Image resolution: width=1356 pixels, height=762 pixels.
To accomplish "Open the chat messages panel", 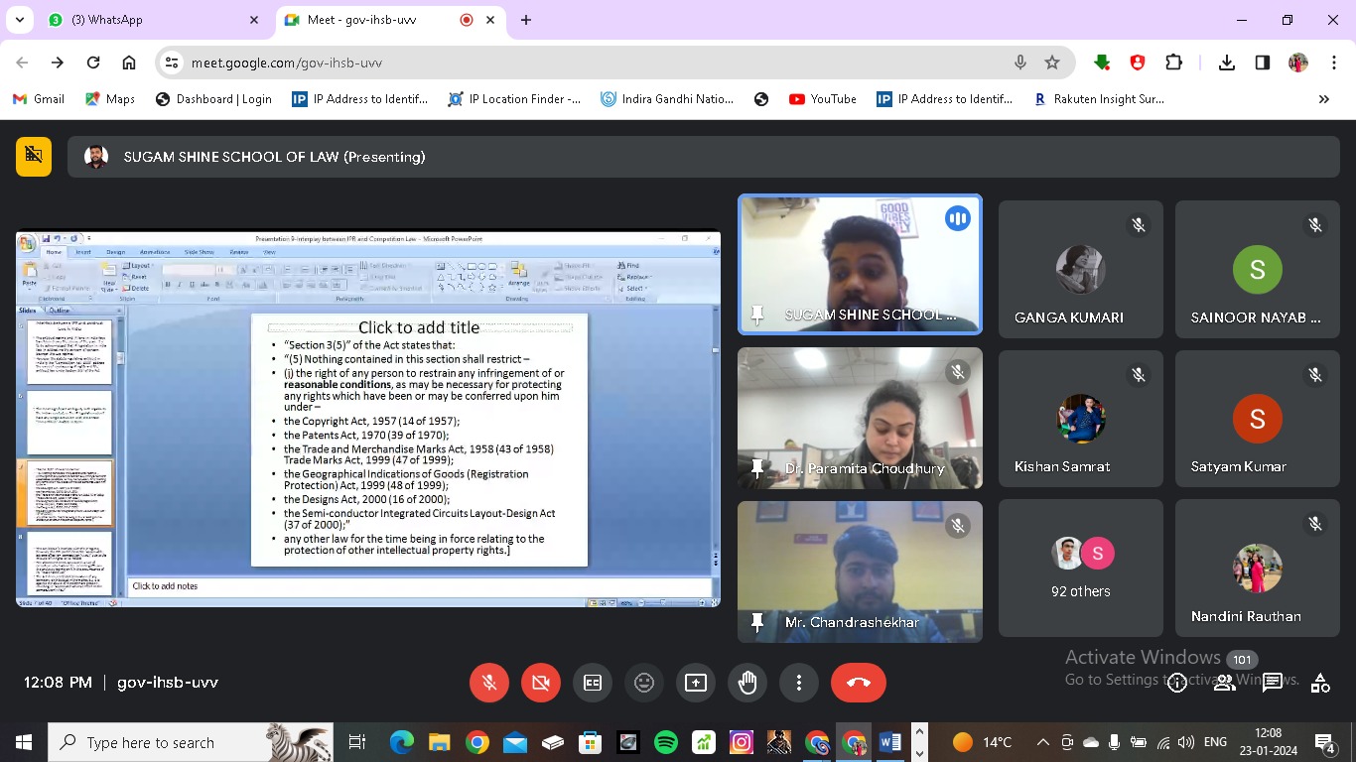I will point(1272,683).
